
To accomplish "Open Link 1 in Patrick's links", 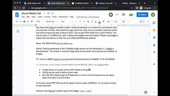I will (x=83, y=91).
